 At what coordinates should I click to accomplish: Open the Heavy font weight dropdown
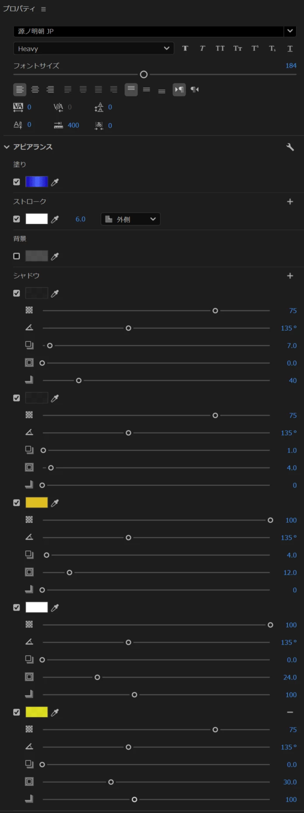[93, 48]
